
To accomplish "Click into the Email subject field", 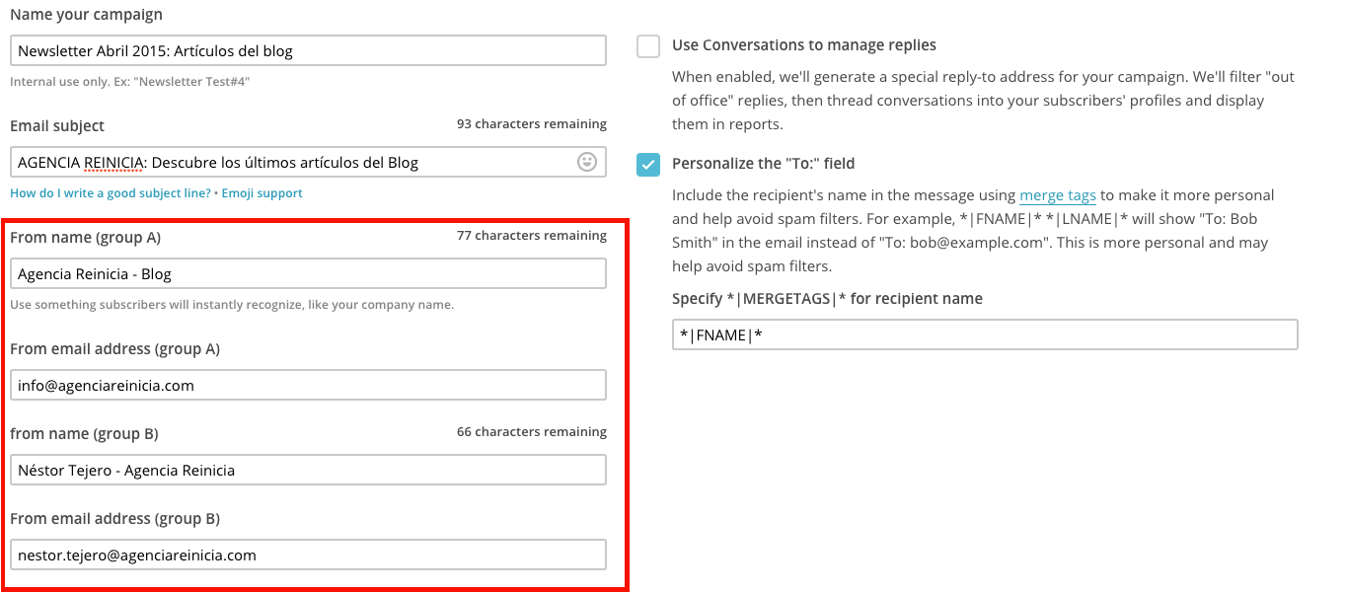I will click(308, 162).
